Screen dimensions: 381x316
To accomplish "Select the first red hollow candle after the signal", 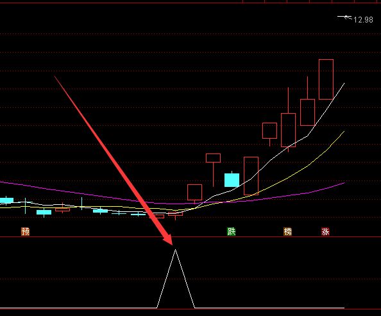I will tap(194, 192).
